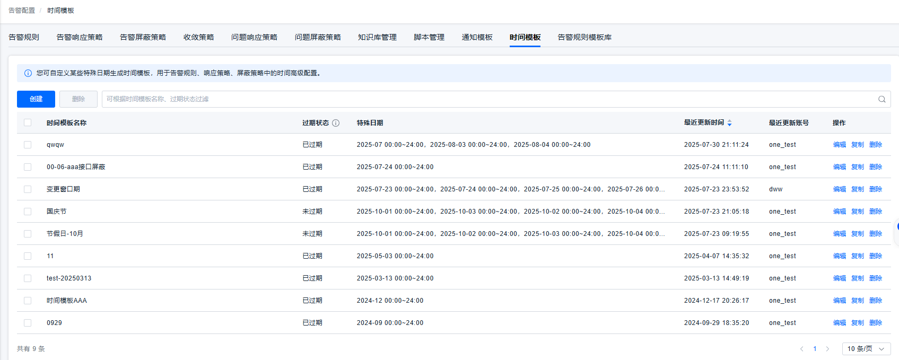
Task: Select checkbox for the qwqw row
Action: pyautogui.click(x=28, y=145)
